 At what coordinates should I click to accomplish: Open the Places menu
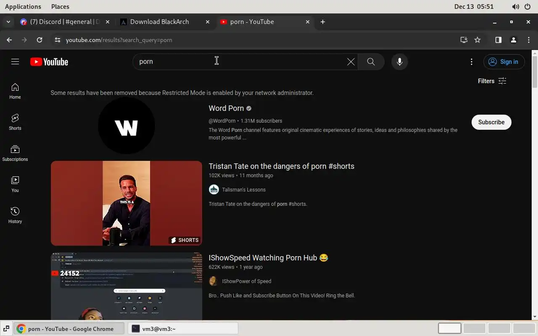tap(60, 6)
